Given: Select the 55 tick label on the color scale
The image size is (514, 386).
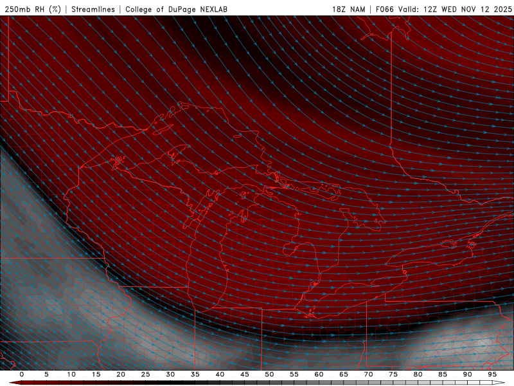Looking at the screenshot, I should pos(294,374).
